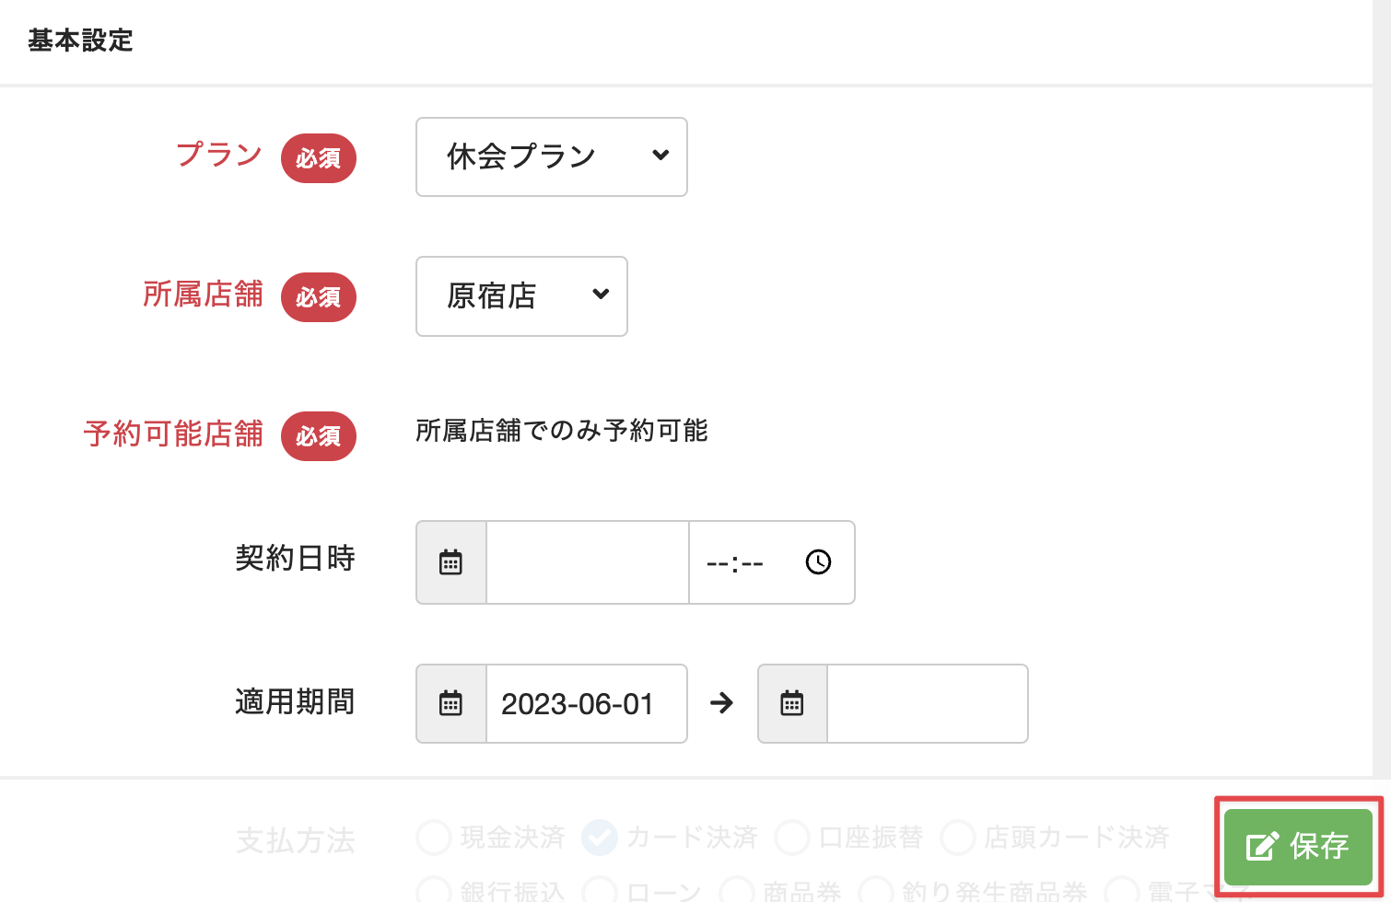Select the 店頭カード決済 payment option
Screen dimensions: 1391x902
(958, 838)
